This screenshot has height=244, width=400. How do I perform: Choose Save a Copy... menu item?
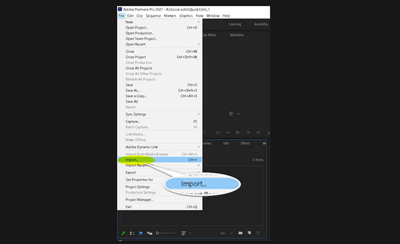tap(159, 96)
